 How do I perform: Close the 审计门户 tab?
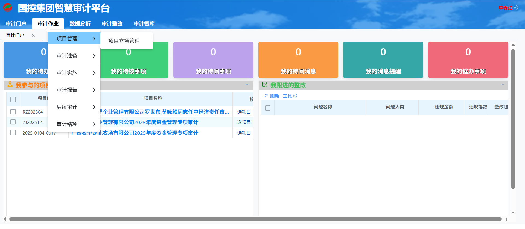[x=33, y=35]
